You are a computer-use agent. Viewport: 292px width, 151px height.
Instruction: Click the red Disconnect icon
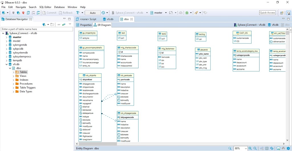[x=23, y=13]
